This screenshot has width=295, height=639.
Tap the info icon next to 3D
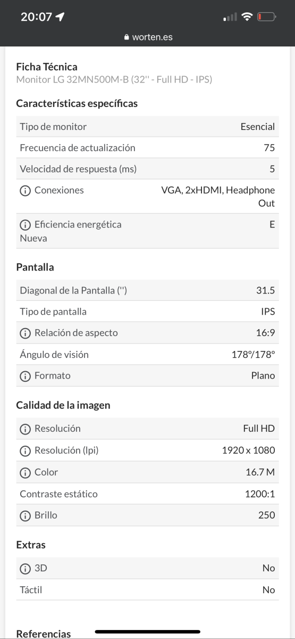pos(25,569)
